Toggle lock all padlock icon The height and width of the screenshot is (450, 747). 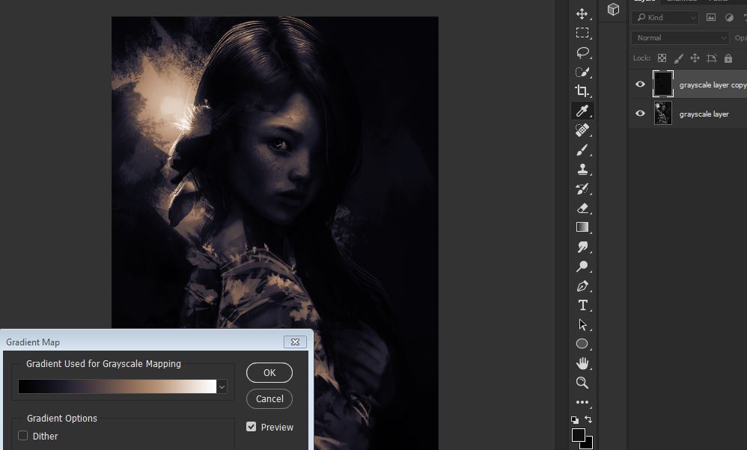[x=728, y=58]
